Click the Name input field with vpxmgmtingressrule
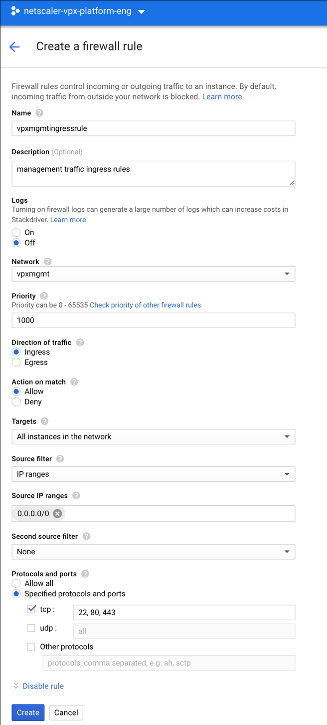 [154, 128]
